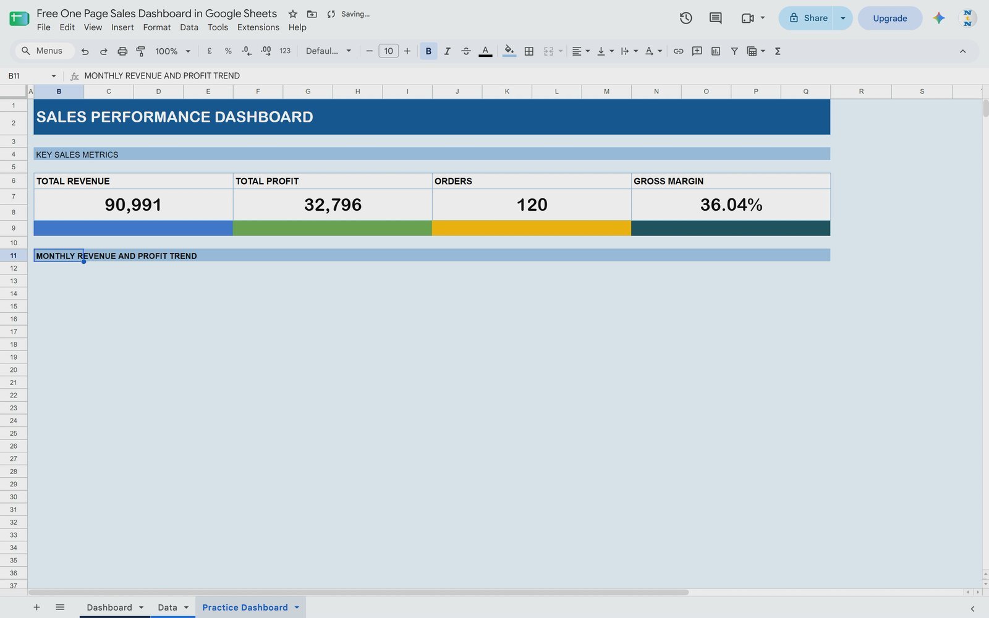The width and height of the screenshot is (989, 618).
Task: Open the File menu
Action: (43, 27)
